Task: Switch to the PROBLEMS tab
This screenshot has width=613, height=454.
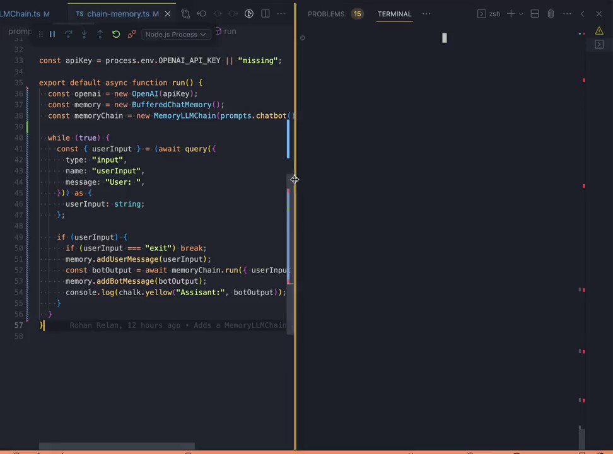Action: (x=326, y=13)
